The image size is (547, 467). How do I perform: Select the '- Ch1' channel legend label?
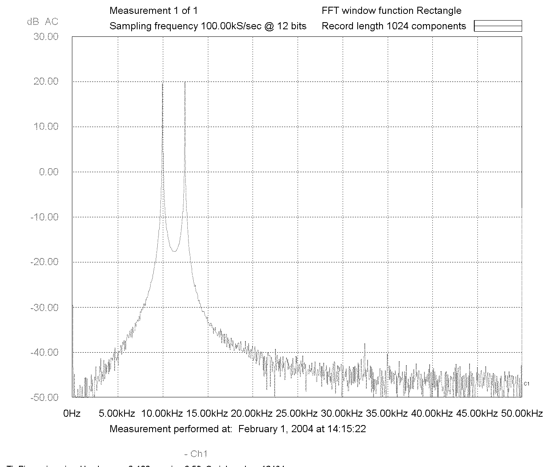(x=196, y=454)
